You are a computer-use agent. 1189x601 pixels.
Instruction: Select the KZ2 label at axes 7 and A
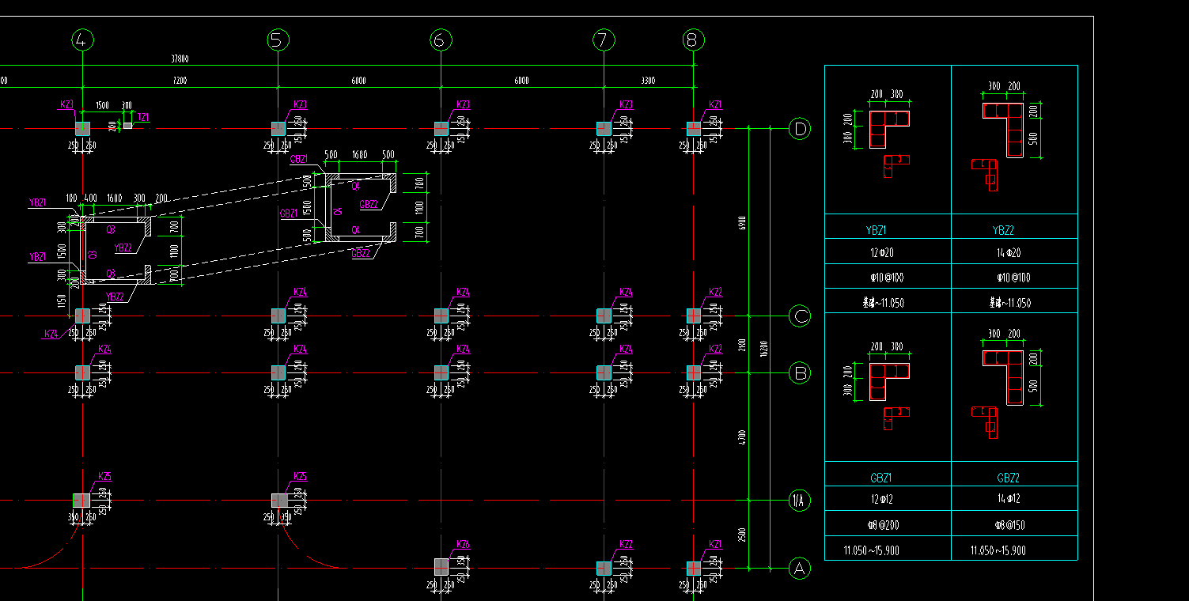(x=626, y=544)
